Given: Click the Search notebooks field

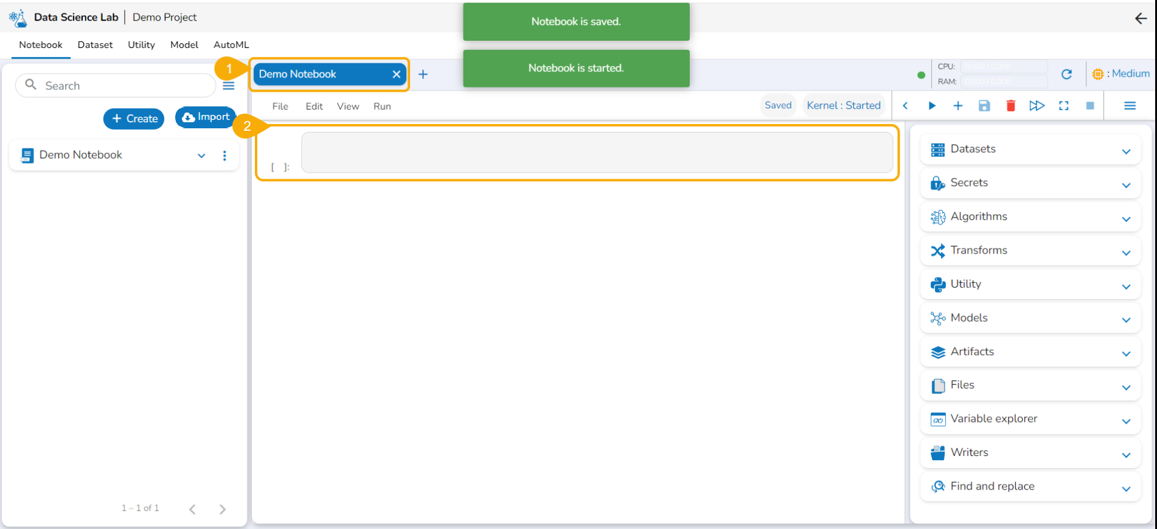Looking at the screenshot, I should 116,86.
